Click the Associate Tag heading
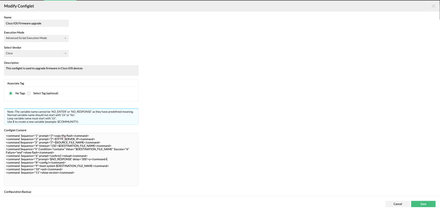This screenshot has width=440, height=212. pos(16,83)
